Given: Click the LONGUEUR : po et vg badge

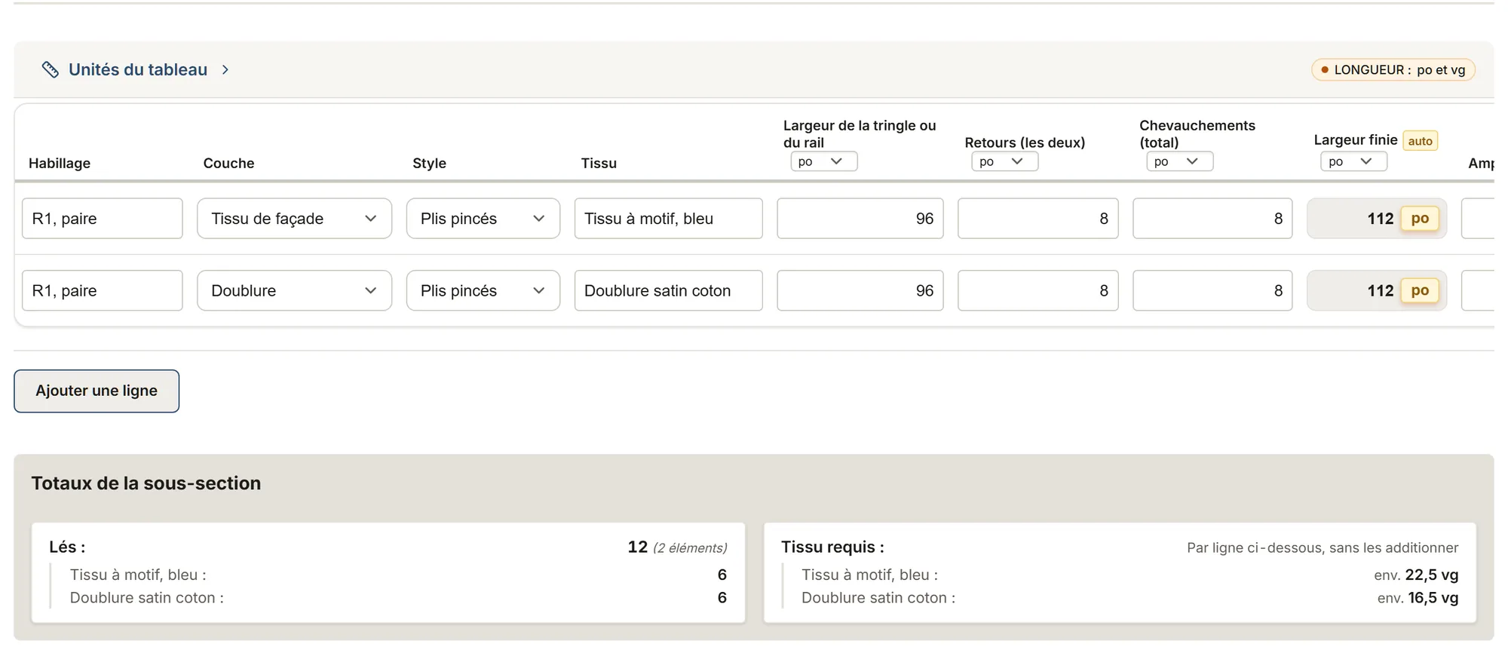Looking at the screenshot, I should 1393,70.
